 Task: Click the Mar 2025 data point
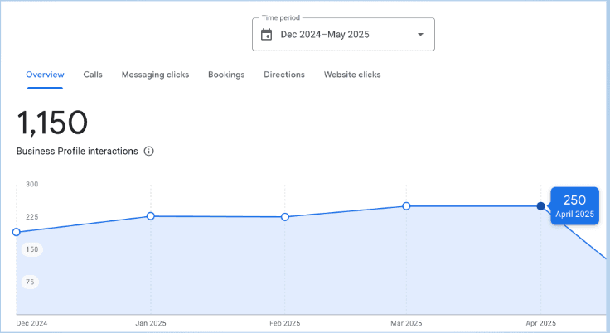406,206
